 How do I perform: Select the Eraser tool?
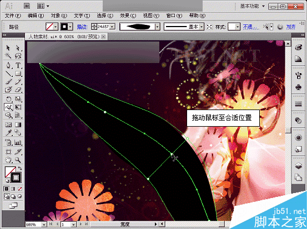click(18, 90)
